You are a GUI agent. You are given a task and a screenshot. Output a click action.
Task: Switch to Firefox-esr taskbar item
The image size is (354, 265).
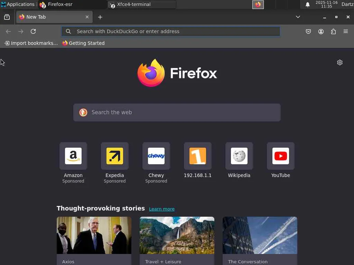tap(72, 4)
